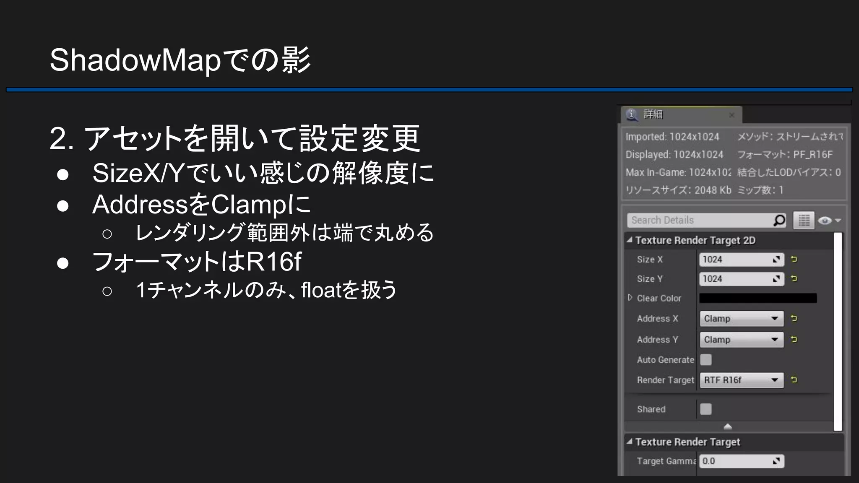859x483 pixels.
Task: Click the Displayed: 1024x1024 text
Action: click(x=674, y=154)
